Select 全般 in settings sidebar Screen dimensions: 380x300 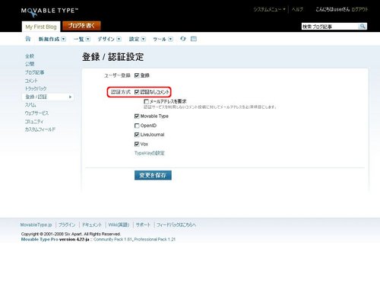tap(30, 56)
